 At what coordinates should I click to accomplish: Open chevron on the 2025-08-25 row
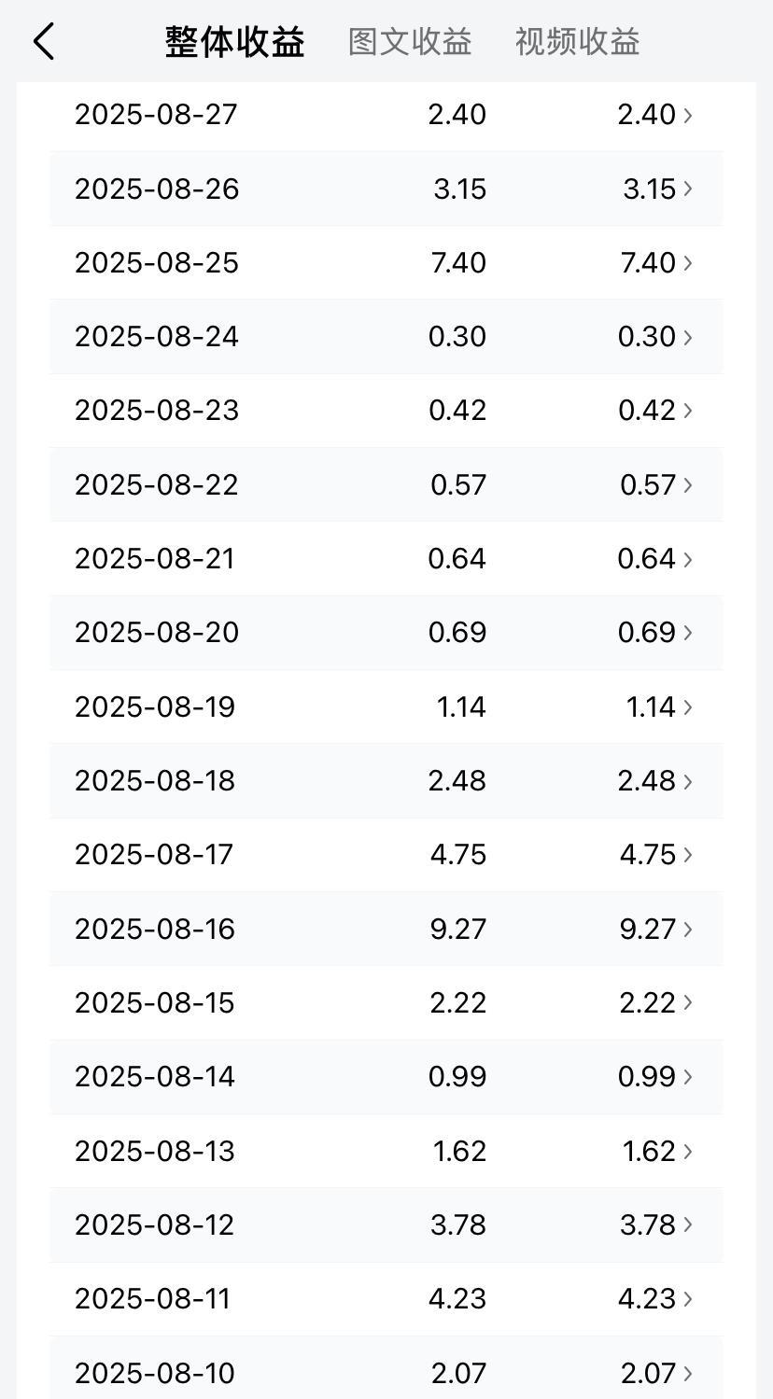pos(688,262)
